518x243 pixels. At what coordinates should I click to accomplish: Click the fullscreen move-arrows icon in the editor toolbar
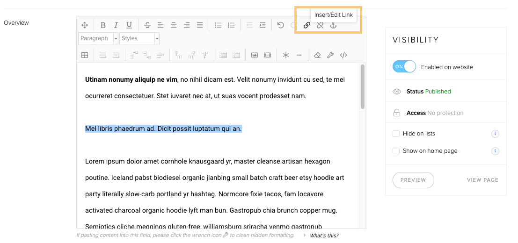click(x=85, y=25)
